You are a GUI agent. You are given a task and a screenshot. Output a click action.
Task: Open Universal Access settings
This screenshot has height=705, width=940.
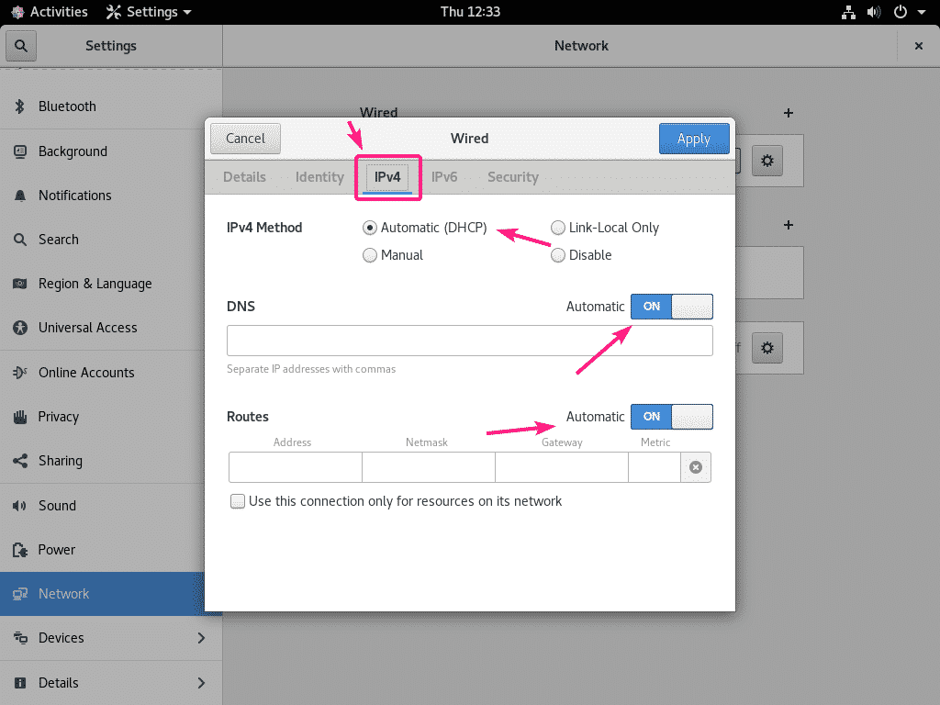(x=111, y=328)
